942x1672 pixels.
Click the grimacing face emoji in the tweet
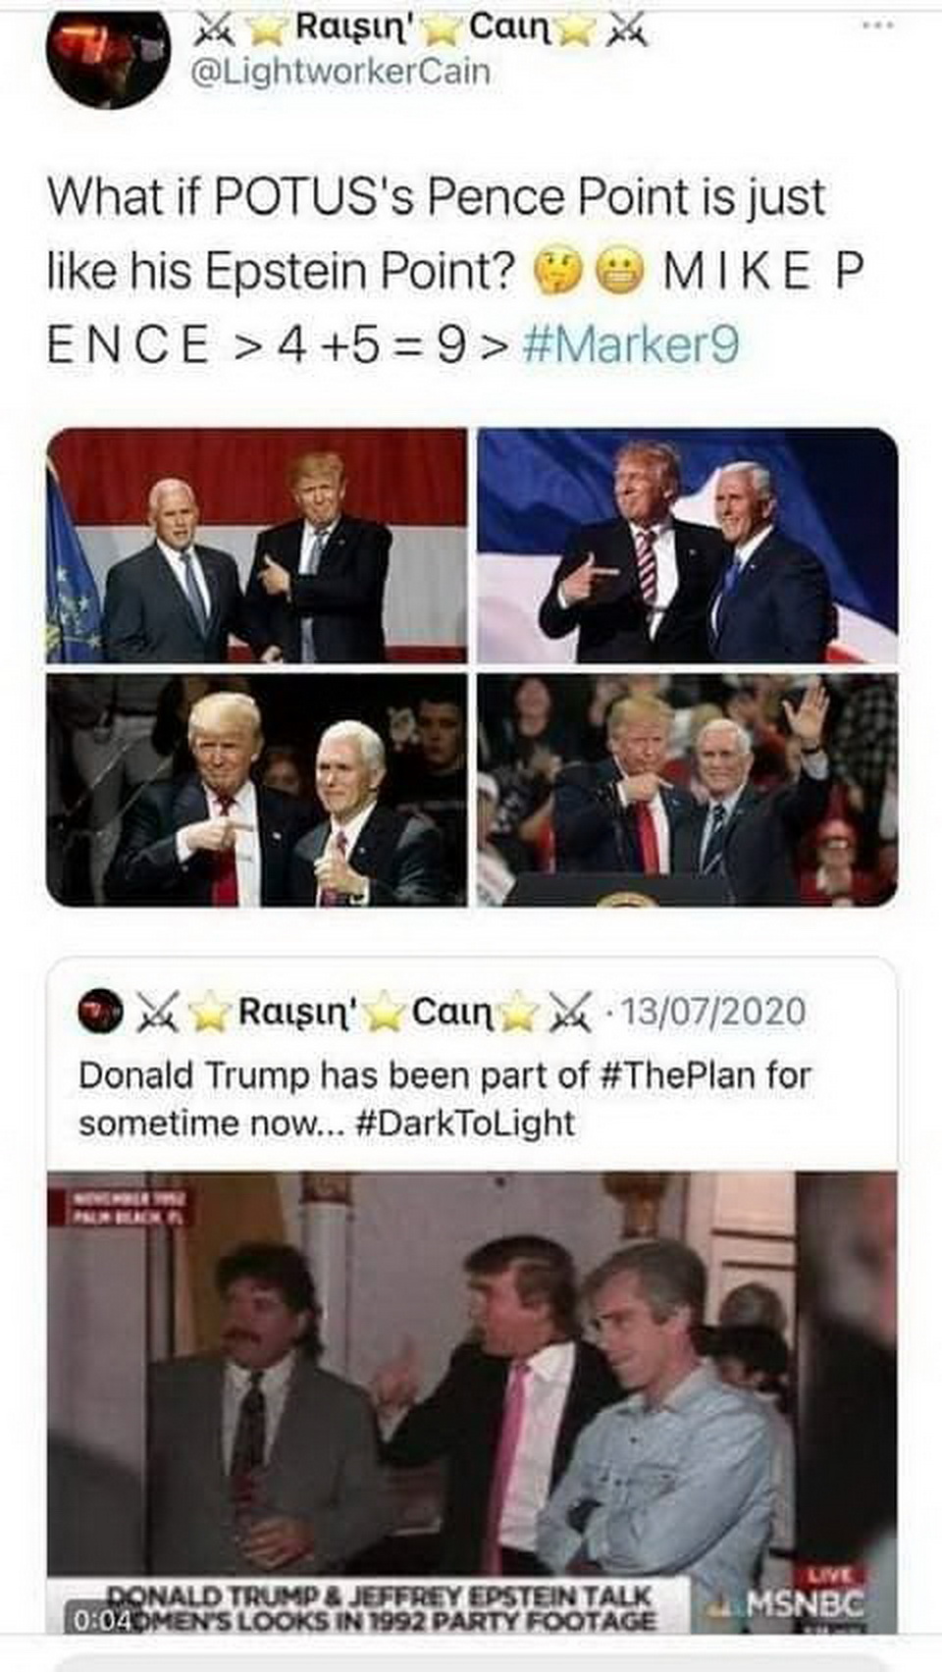click(x=621, y=273)
